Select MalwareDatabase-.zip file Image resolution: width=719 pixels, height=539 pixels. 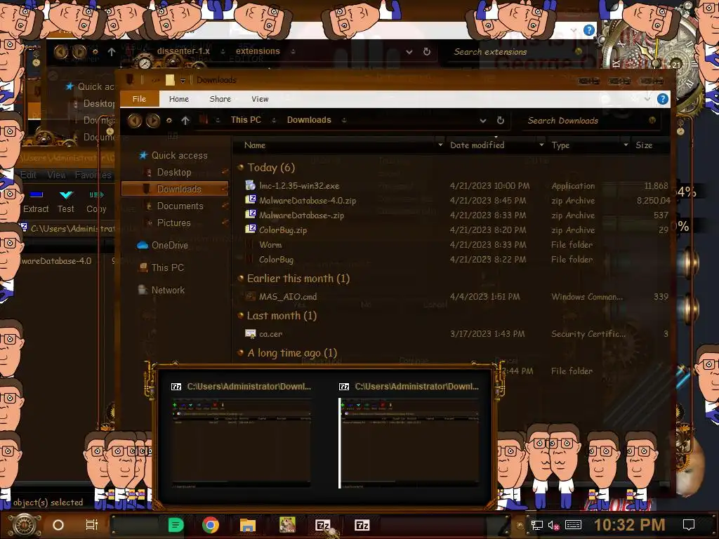[x=301, y=215]
